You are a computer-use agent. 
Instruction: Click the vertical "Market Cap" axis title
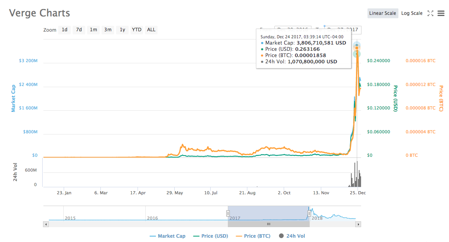coord(13,98)
